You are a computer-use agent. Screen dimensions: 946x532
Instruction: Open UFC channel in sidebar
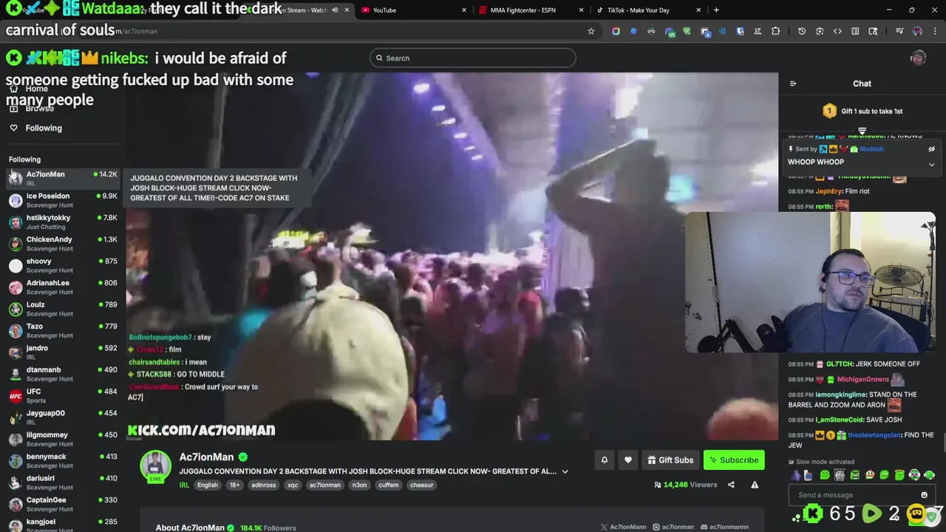tap(62, 396)
